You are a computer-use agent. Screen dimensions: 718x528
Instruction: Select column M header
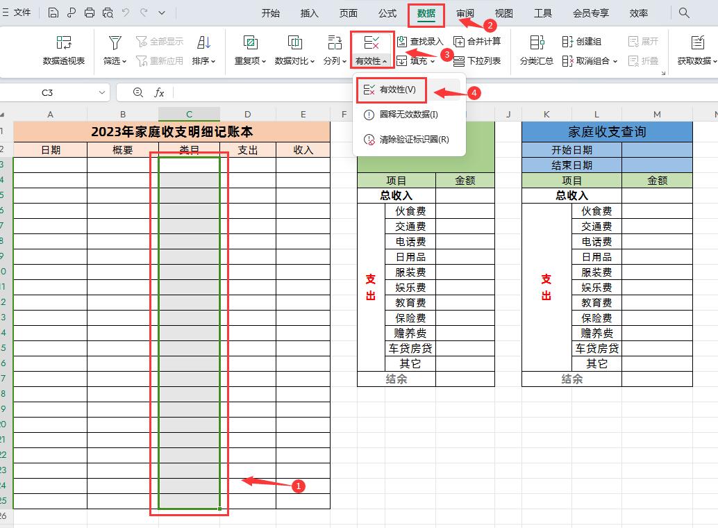coord(657,114)
